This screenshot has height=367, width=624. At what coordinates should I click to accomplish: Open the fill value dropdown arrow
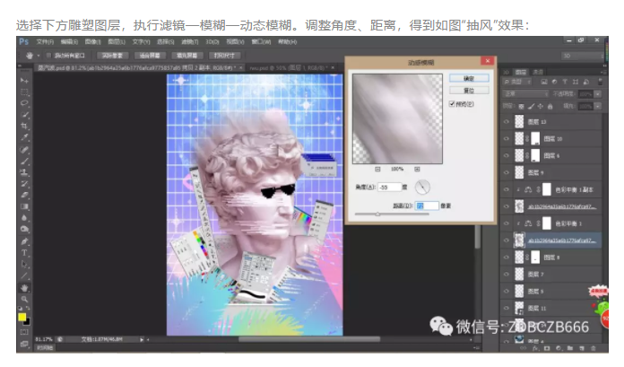(x=597, y=107)
